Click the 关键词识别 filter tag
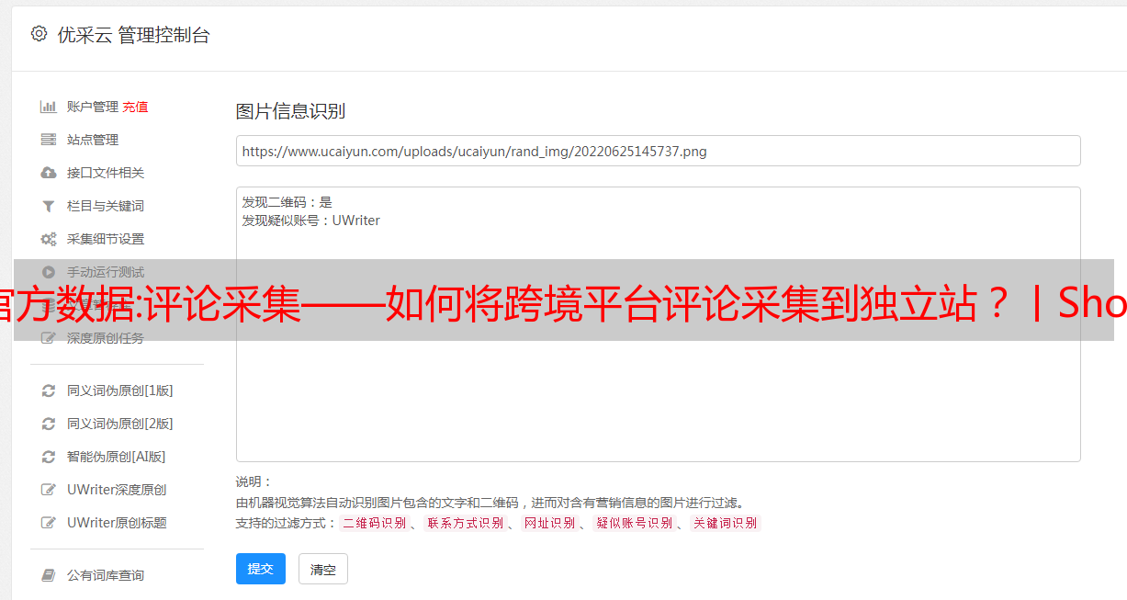Viewport: 1127px width, 600px height. pyautogui.click(x=725, y=523)
